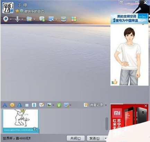The width and height of the screenshot is (150, 142).
Task: Expand the screenshot dropdown arrow
Action: pos(70,105)
